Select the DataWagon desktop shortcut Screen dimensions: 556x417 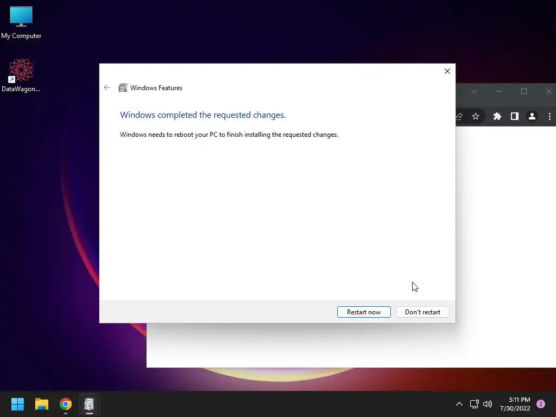point(21,75)
